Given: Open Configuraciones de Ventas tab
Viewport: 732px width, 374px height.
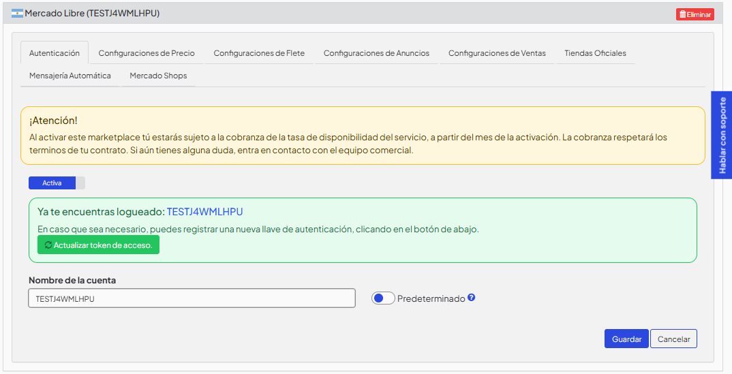Looking at the screenshot, I should (497, 53).
